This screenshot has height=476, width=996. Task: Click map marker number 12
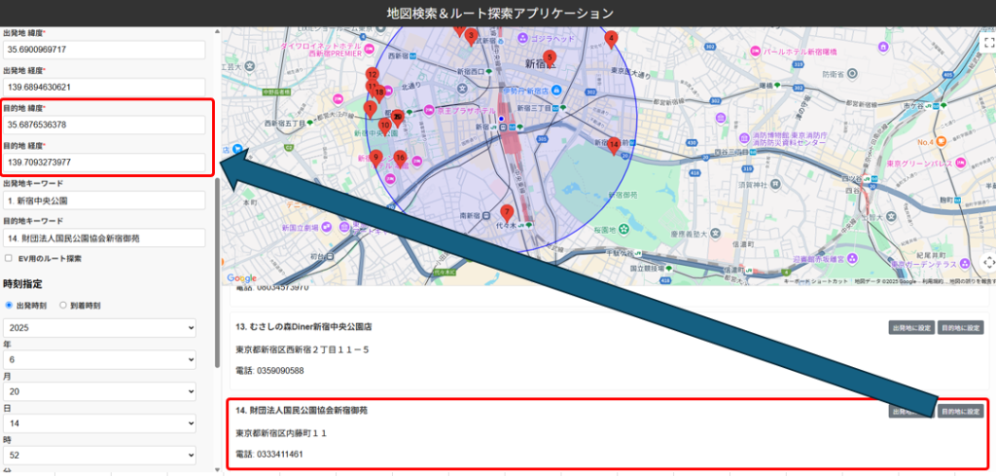[373, 76]
